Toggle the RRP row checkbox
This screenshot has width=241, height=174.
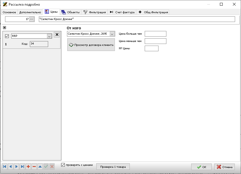(x=7, y=36)
